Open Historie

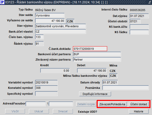pos(139,111)
